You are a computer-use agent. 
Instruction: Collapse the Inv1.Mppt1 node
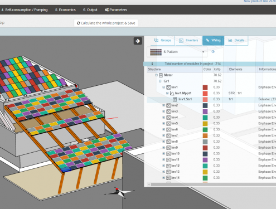(167, 93)
